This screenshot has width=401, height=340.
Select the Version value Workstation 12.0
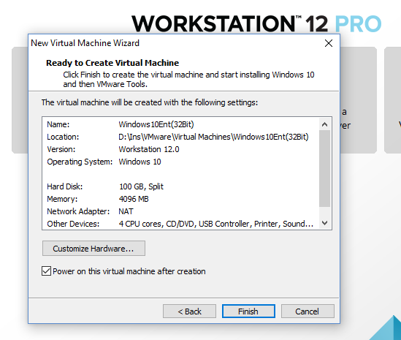149,149
